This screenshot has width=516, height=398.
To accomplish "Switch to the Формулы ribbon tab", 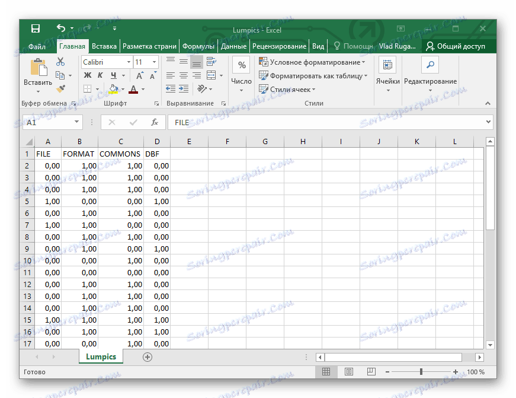I will [x=198, y=45].
